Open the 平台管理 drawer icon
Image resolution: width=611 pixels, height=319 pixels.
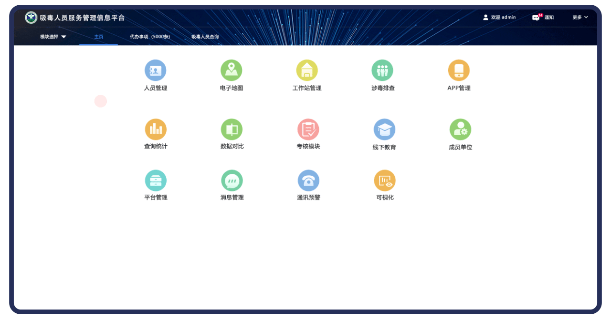[x=156, y=180]
